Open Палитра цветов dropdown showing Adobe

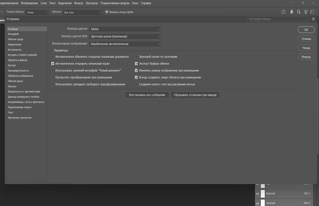click(125, 29)
